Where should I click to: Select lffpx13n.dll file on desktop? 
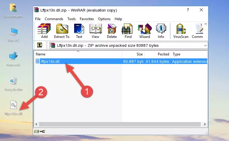click(13, 108)
